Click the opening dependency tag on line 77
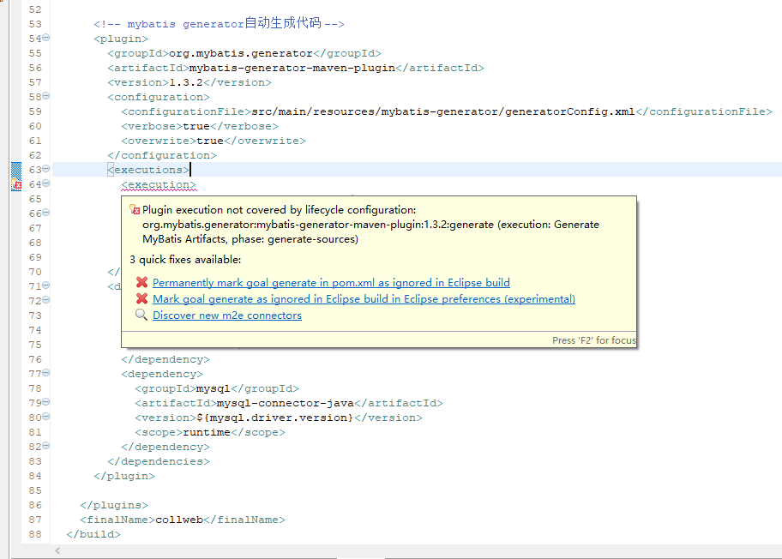Screen dimensions: 782x559 tap(162, 374)
